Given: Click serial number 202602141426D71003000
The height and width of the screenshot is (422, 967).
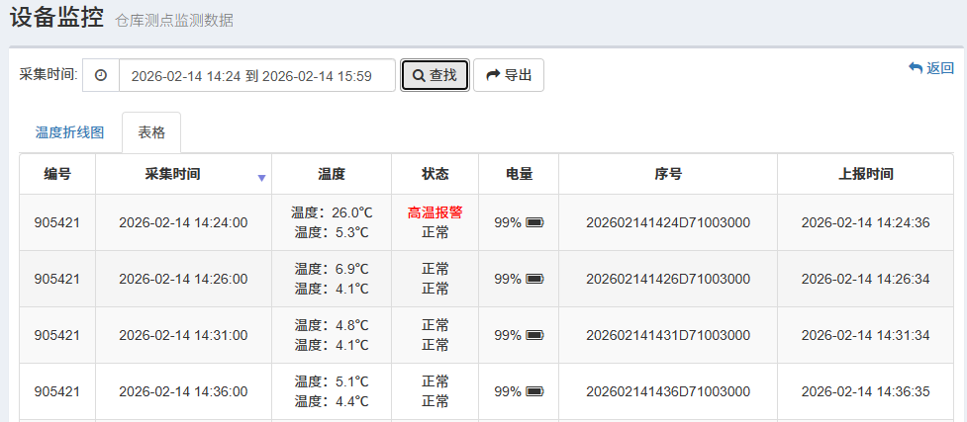Looking at the screenshot, I should point(668,280).
